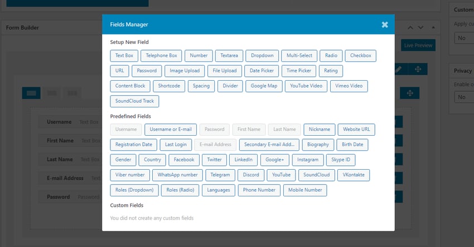Add the SoundCloud Track field

pos(134,101)
